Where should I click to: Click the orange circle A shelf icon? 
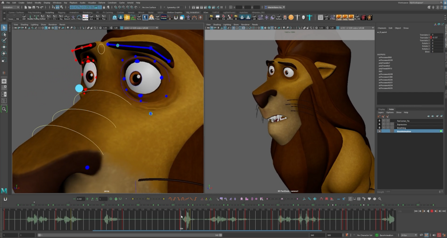291,18
